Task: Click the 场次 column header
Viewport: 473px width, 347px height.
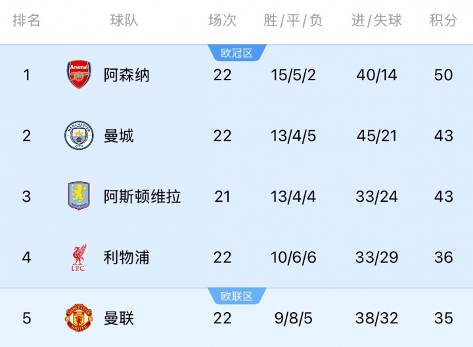Action: coord(222,20)
